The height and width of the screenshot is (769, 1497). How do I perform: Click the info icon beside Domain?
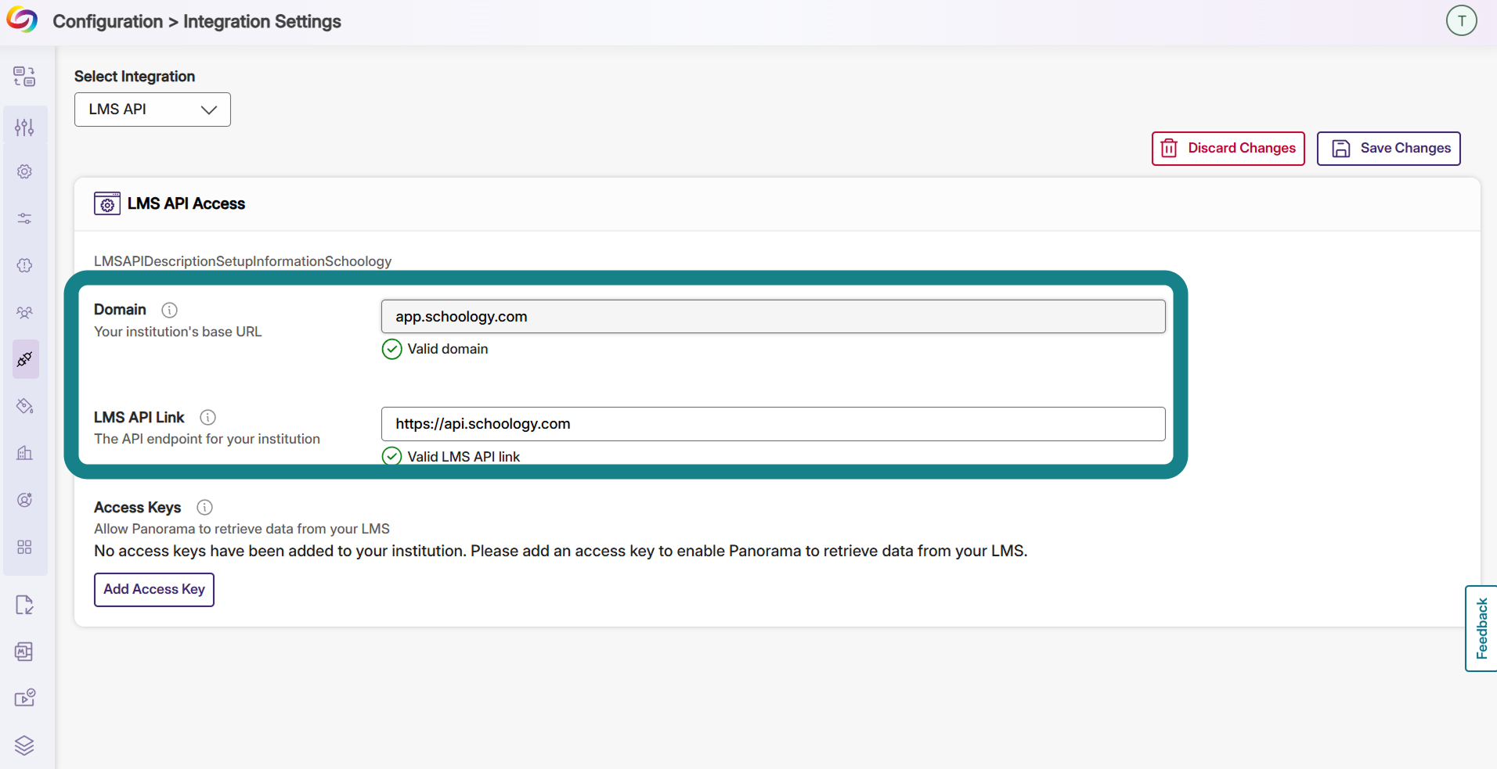click(x=169, y=310)
